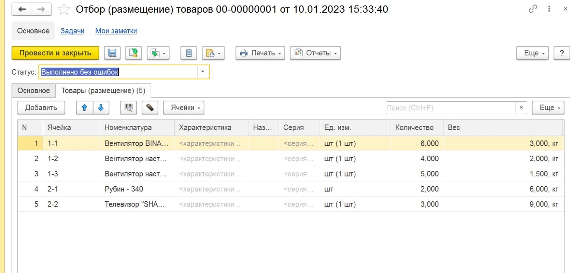Move row up with blue arrow
Screen dimensions: 571x273
(84, 108)
